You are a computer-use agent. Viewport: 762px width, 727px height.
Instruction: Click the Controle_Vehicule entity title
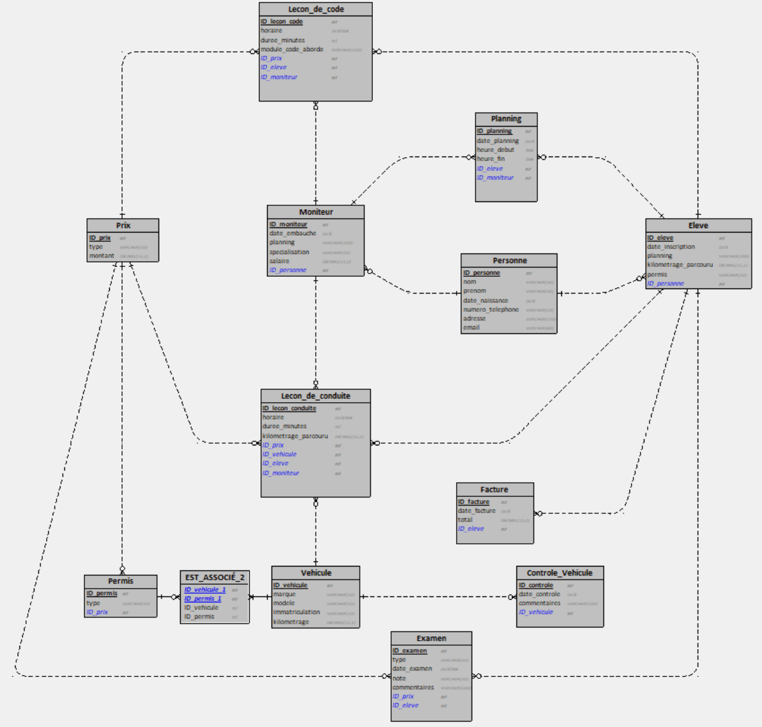point(559,572)
